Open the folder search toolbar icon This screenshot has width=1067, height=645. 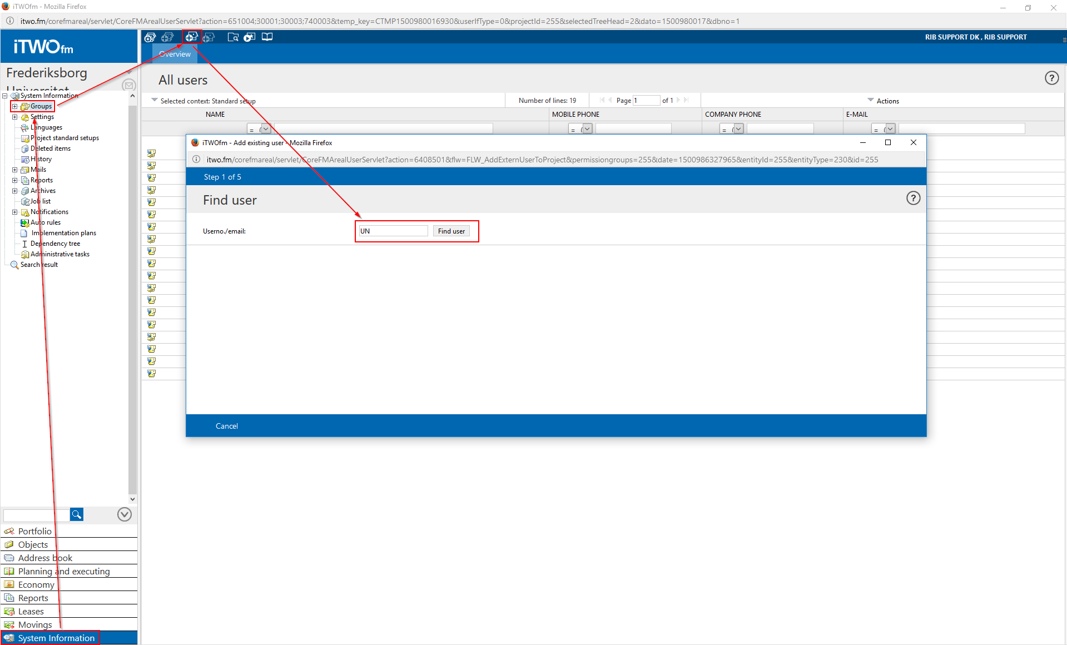coord(233,37)
